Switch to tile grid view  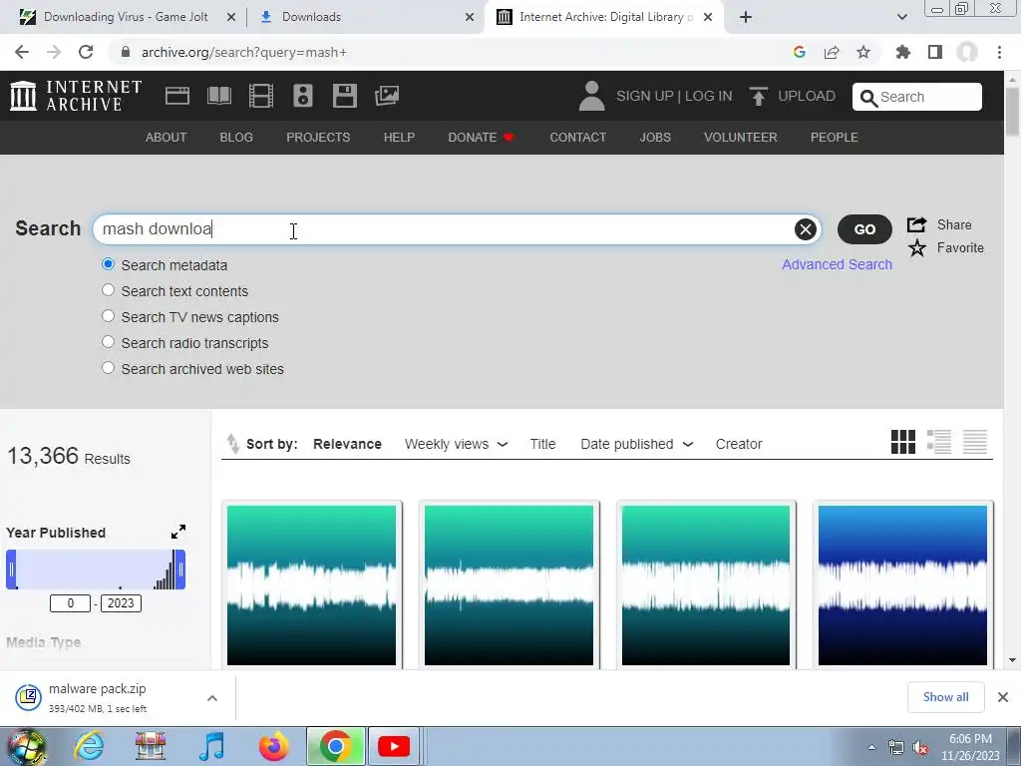[x=903, y=442]
